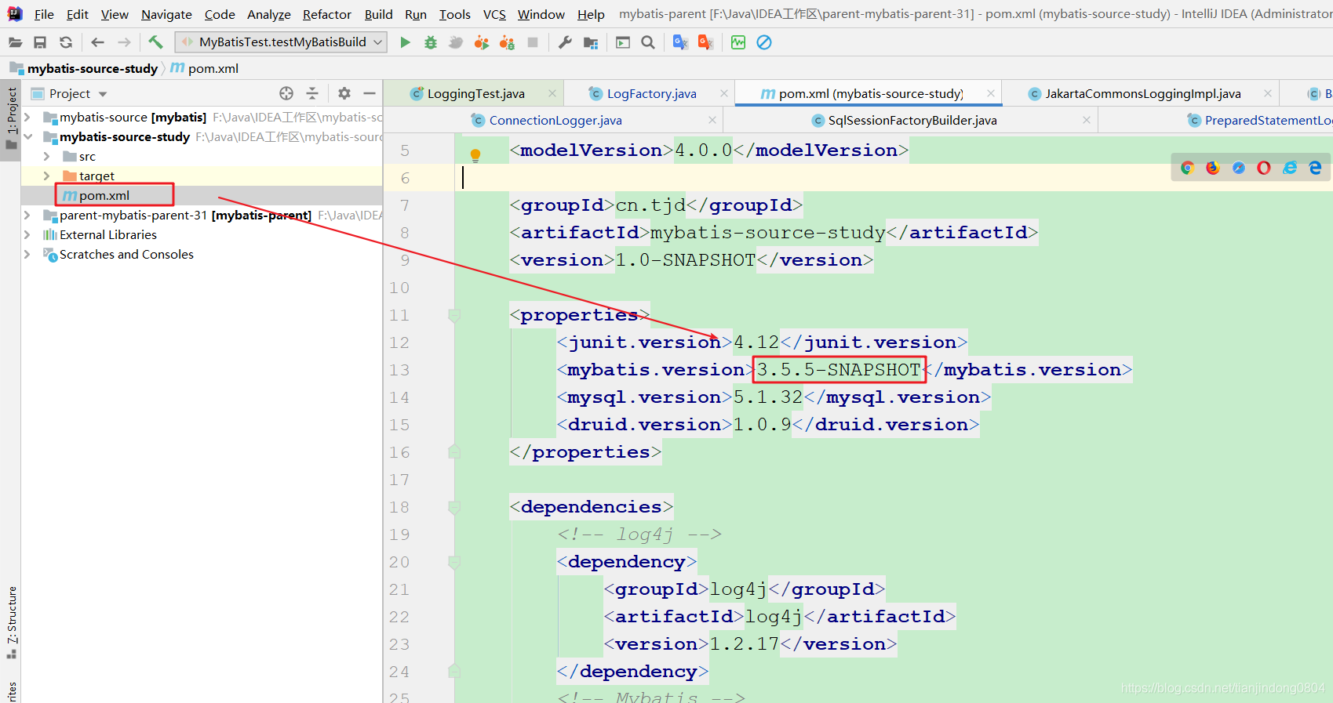The image size is (1333, 703).
Task: Click the orange run-with-profiler icon
Action: (x=482, y=42)
